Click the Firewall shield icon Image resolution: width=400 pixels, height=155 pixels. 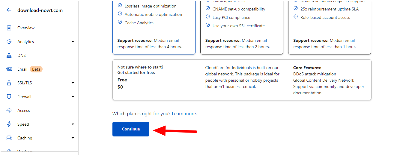click(9, 97)
